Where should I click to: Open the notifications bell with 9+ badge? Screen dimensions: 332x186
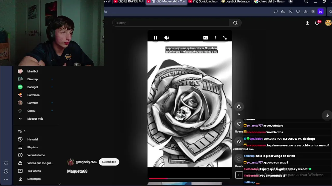click(317, 23)
